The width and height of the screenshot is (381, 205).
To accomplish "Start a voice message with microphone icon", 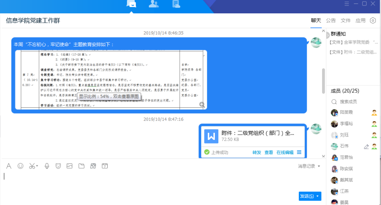I will [47, 166].
